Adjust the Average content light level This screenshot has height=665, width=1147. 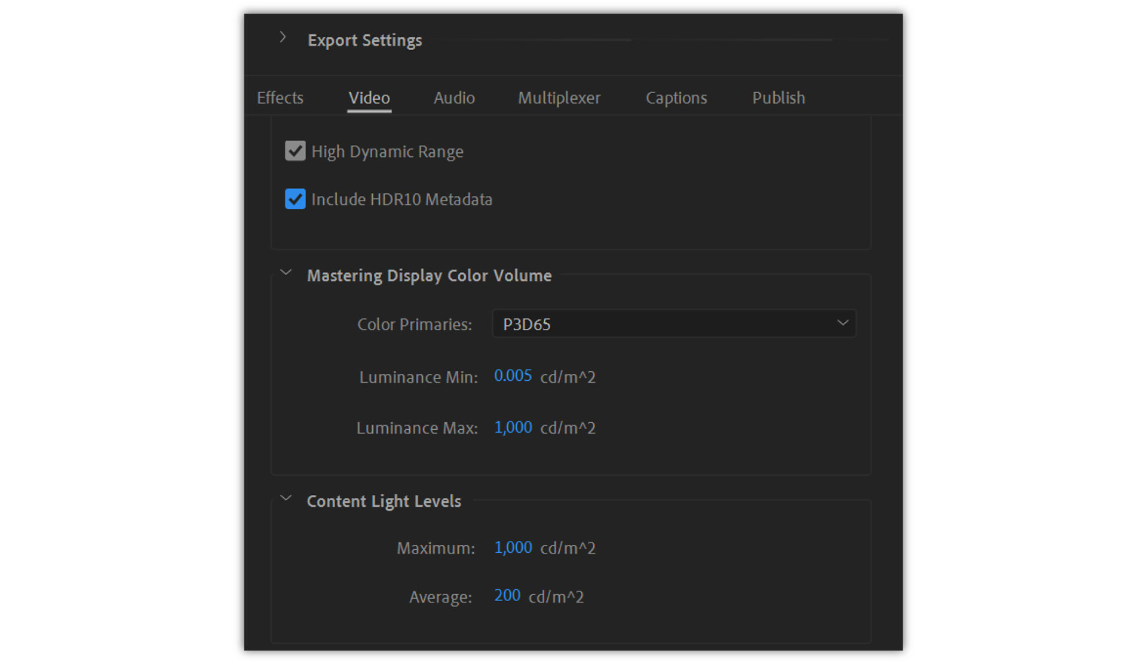506,595
